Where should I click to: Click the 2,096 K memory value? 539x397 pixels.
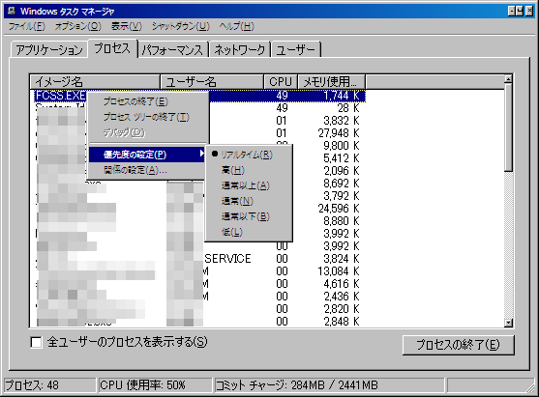coord(342,171)
